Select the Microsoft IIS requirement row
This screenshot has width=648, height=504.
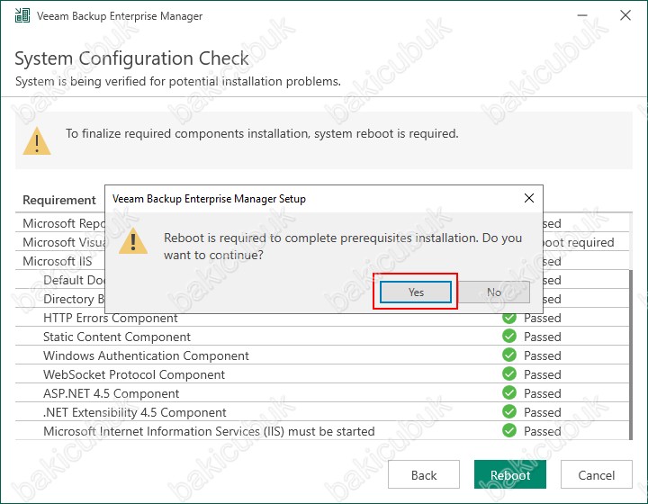tap(60, 261)
